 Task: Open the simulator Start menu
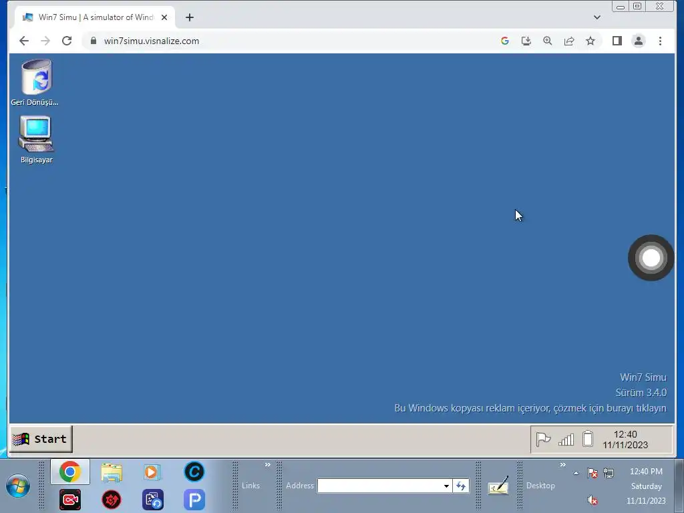[41, 439]
